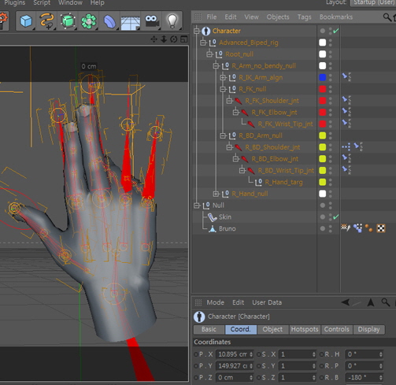Toggle the active viewport maximize icon
Viewport: 396px width, 385px height.
[184, 39]
